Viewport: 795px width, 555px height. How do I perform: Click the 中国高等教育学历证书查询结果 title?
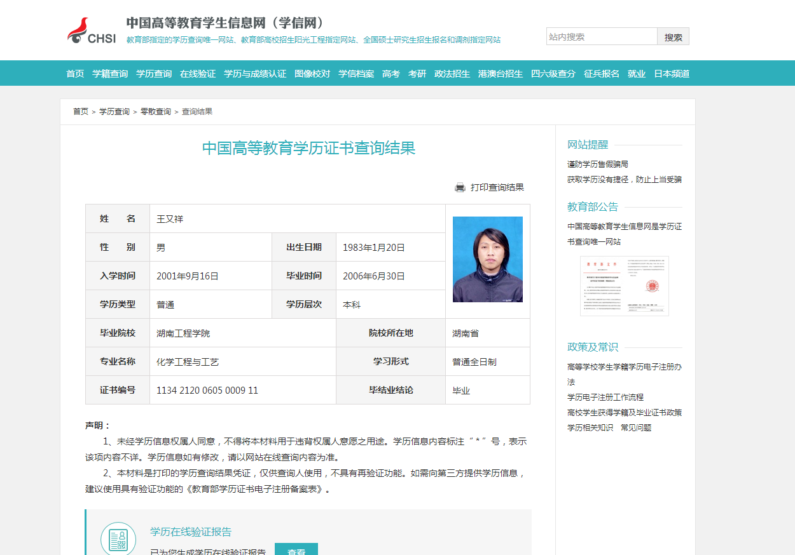308,149
